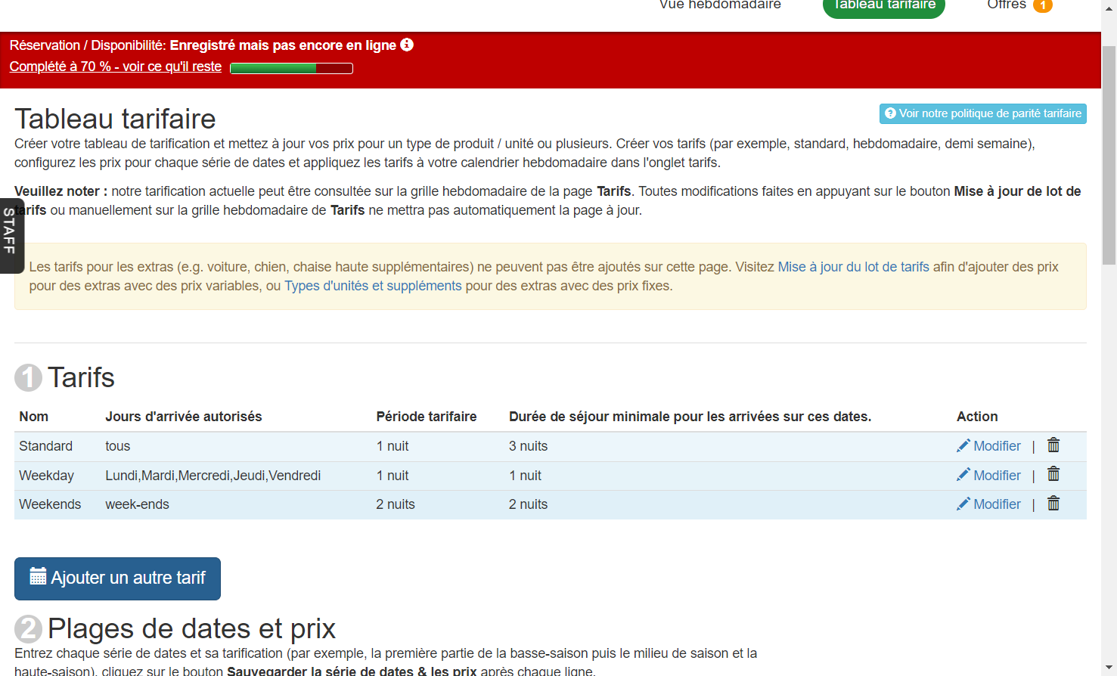
Task: Switch to the Offres tab
Action: (x=1019, y=5)
